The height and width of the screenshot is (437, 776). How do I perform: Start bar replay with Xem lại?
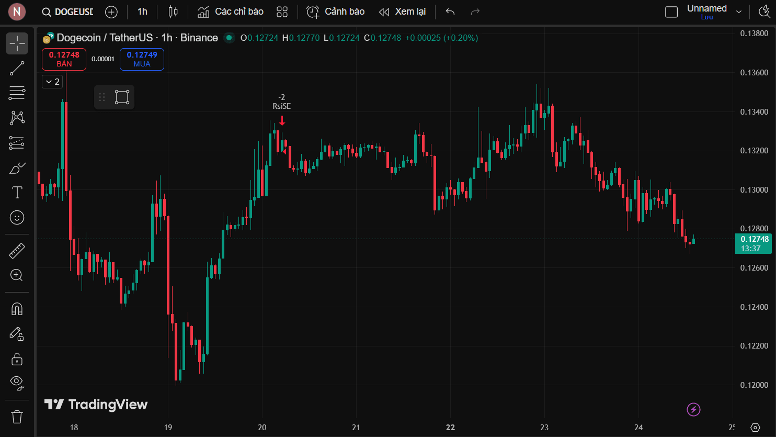(x=403, y=12)
